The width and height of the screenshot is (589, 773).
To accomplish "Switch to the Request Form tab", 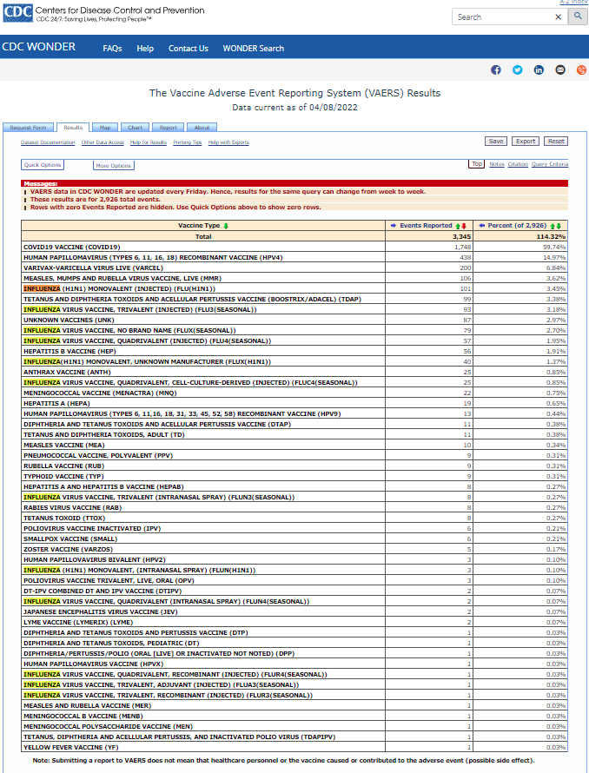I will pos(28,127).
